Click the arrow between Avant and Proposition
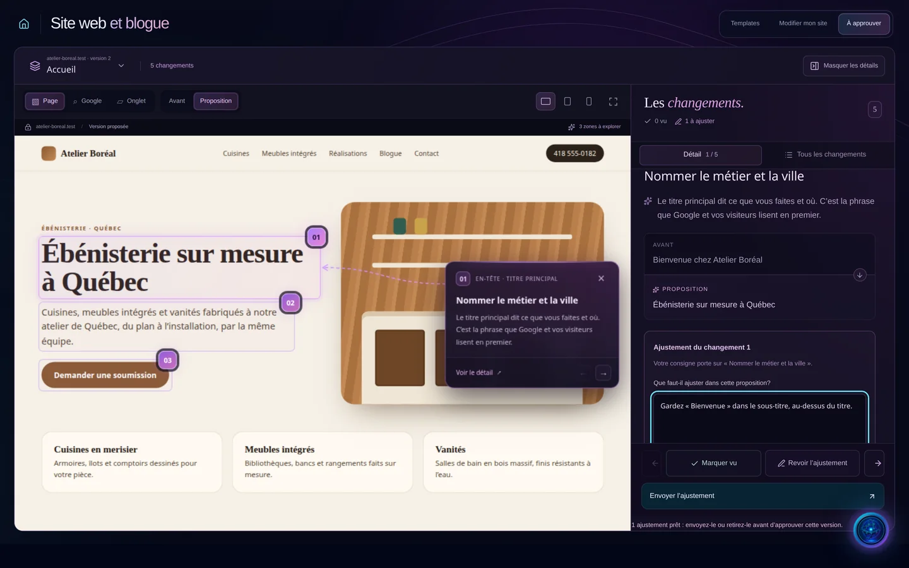This screenshot has width=909, height=568. pos(860,275)
